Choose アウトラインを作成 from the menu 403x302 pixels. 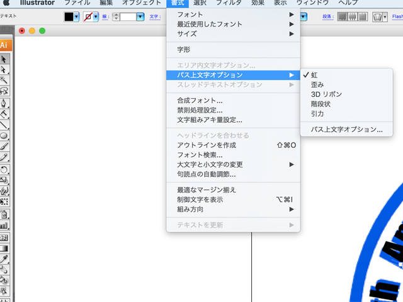233,145
